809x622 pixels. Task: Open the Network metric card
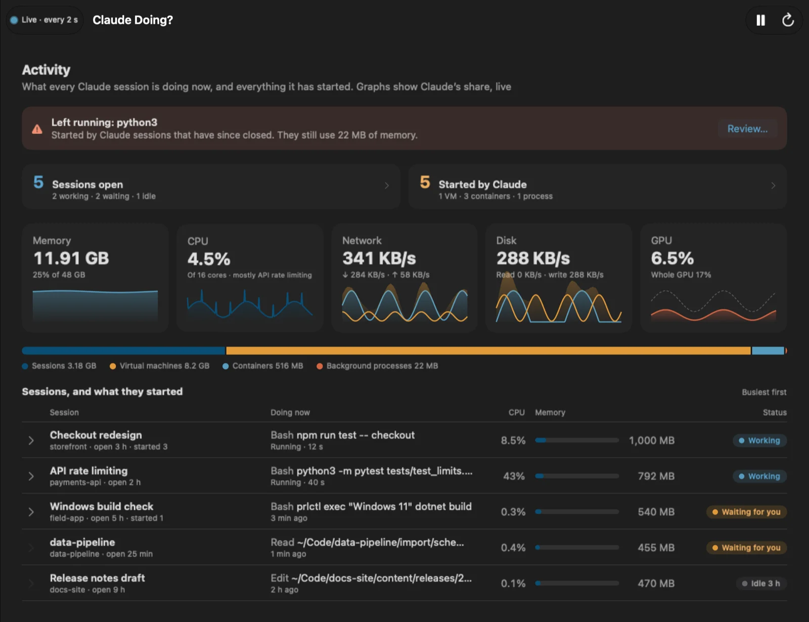(x=404, y=278)
